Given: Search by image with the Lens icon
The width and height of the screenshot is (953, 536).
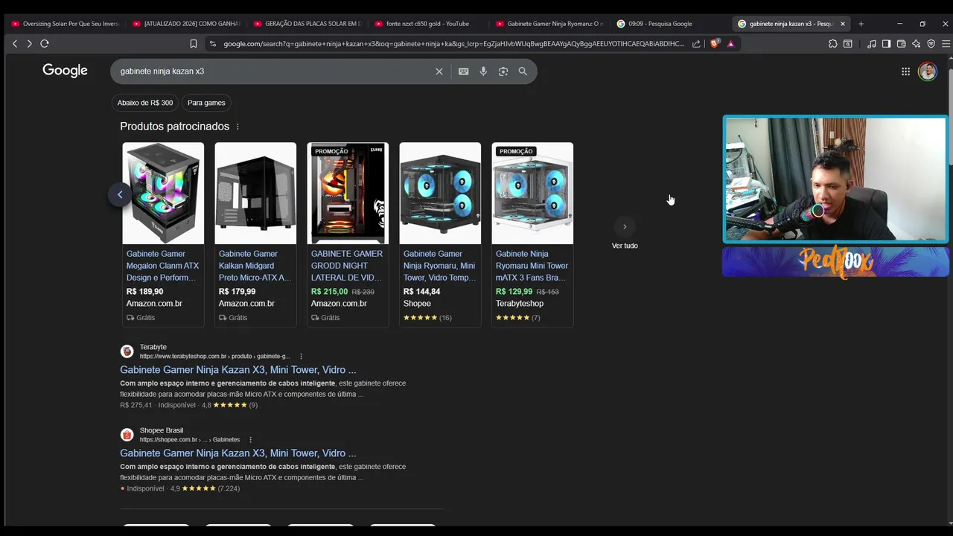Looking at the screenshot, I should (503, 71).
